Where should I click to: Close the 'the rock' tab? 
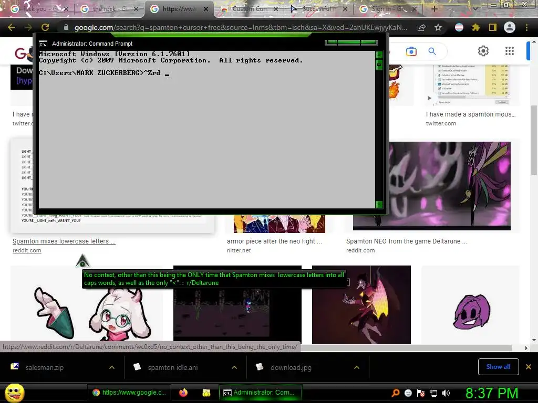tap(136, 9)
